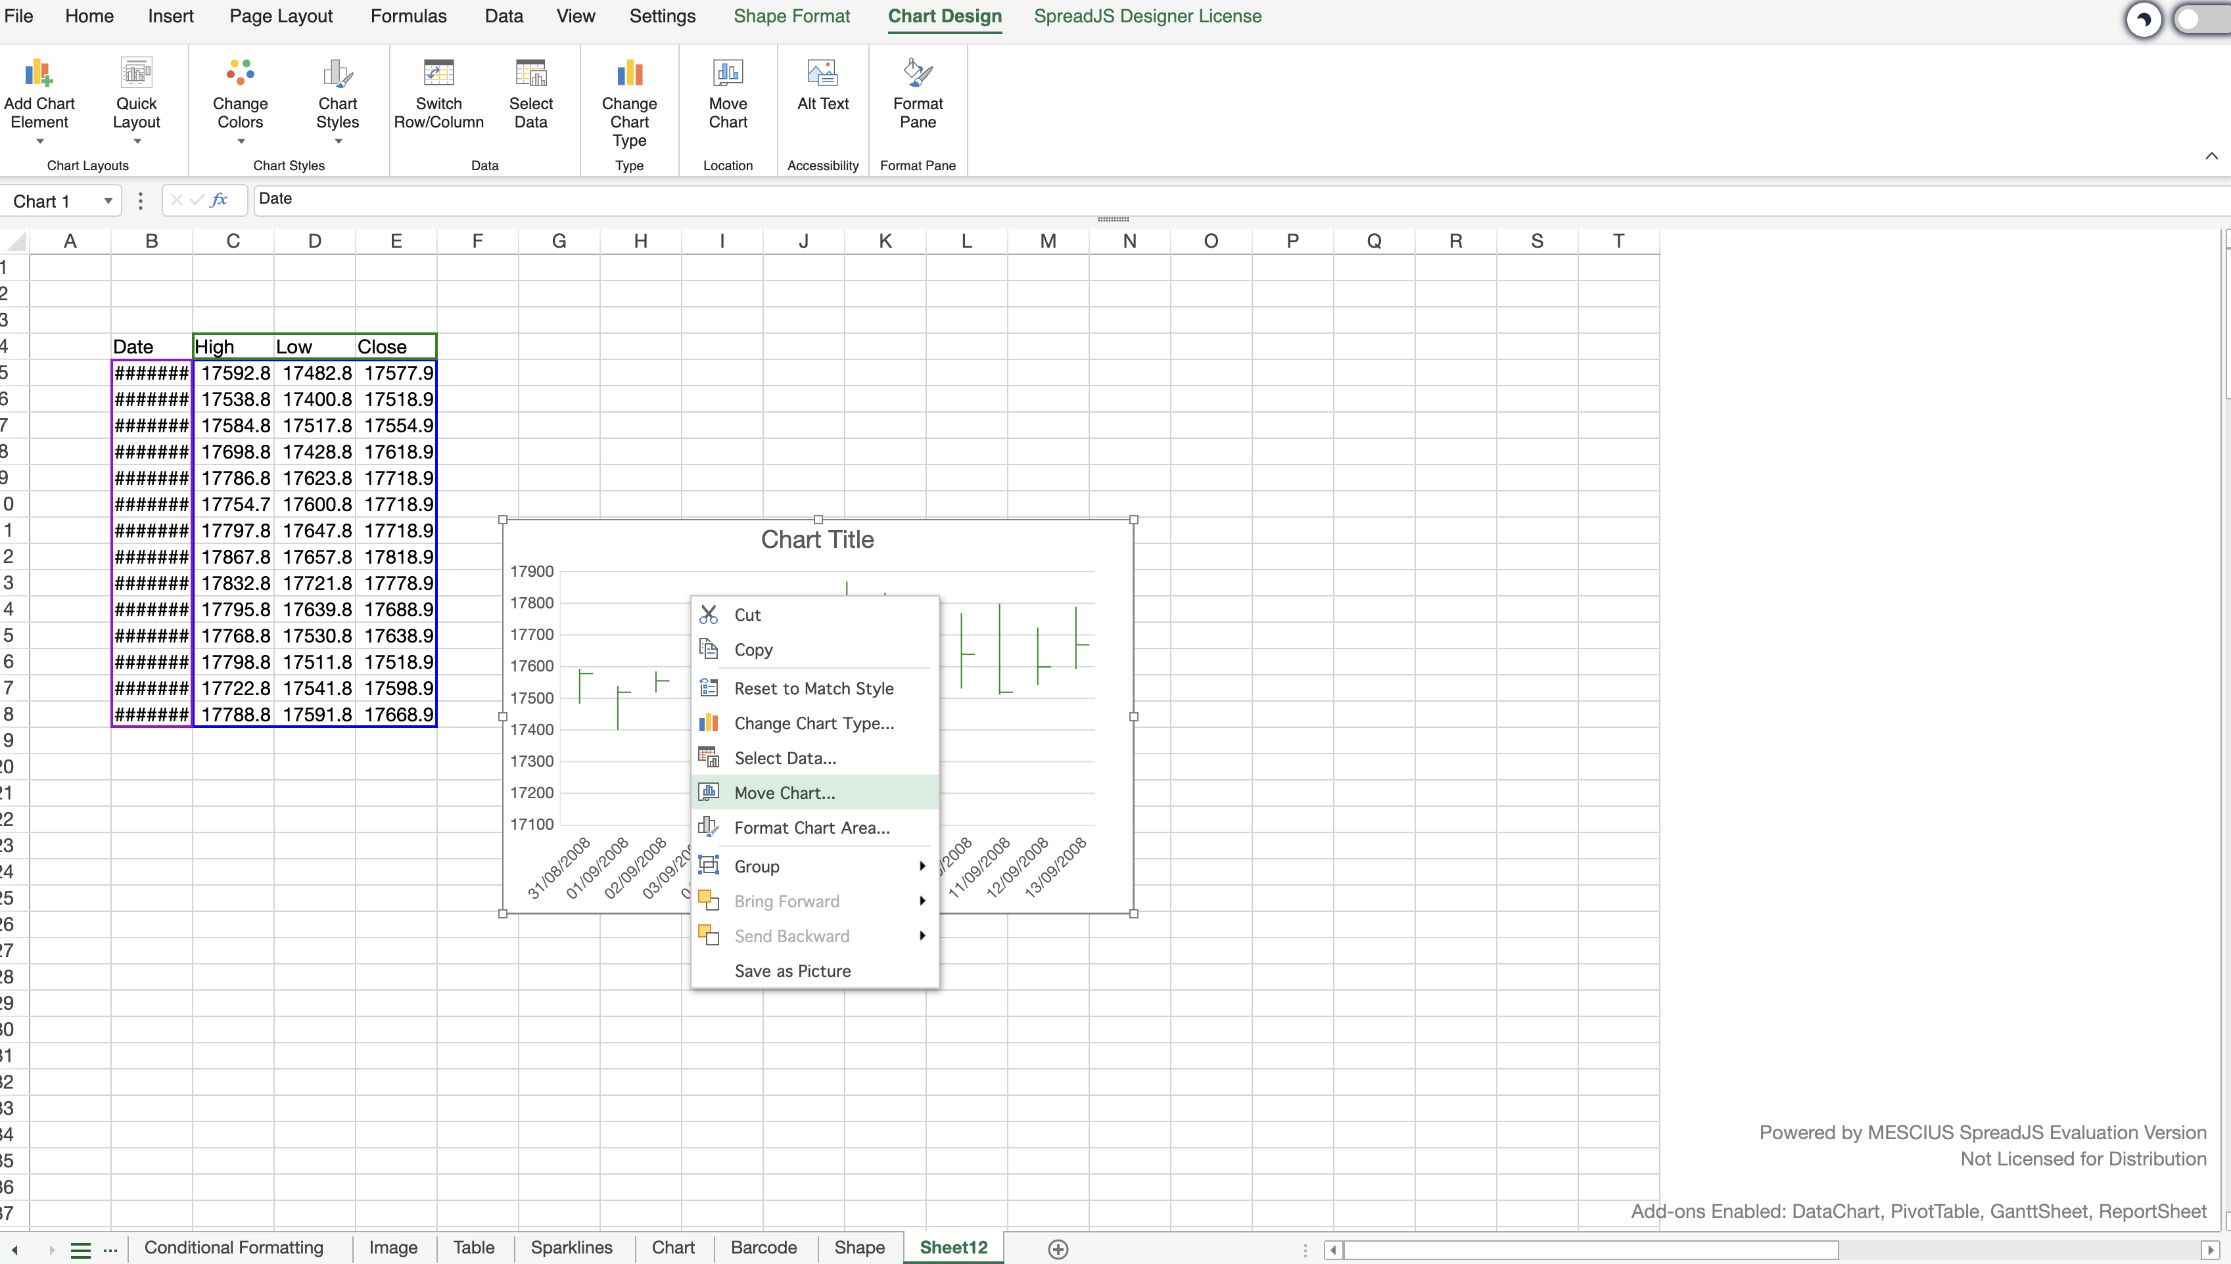Click the Move Chart ribbon icon

point(728,74)
